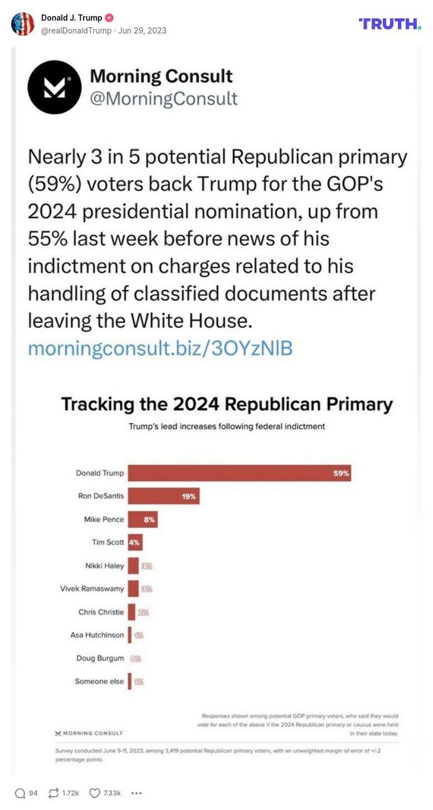Click the 94 replies count
Viewport: 433px width, 810px height.
pos(33,793)
